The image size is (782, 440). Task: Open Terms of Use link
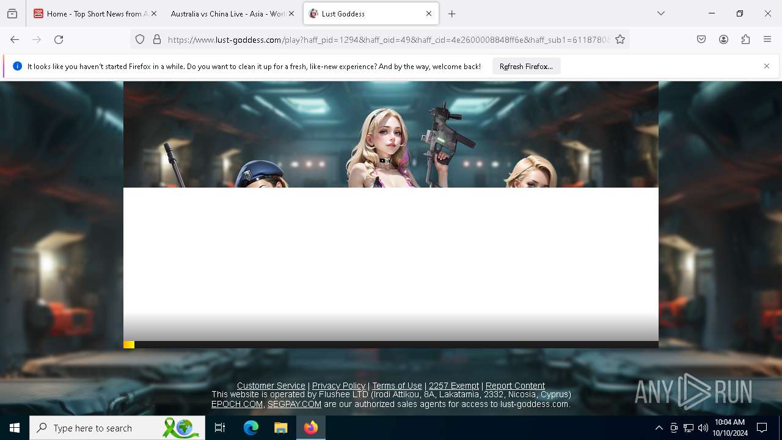click(x=397, y=386)
